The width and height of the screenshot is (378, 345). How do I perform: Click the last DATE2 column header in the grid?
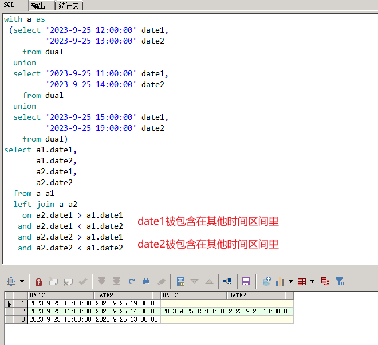click(x=260, y=295)
